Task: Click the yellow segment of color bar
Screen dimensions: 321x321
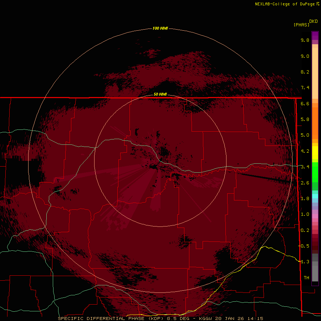Action: pos(315,153)
